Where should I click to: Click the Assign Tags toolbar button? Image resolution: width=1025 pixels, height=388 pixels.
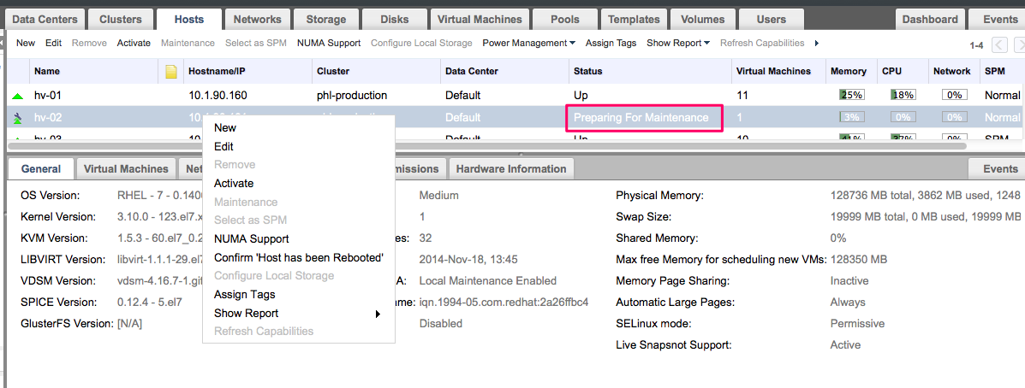click(x=611, y=43)
